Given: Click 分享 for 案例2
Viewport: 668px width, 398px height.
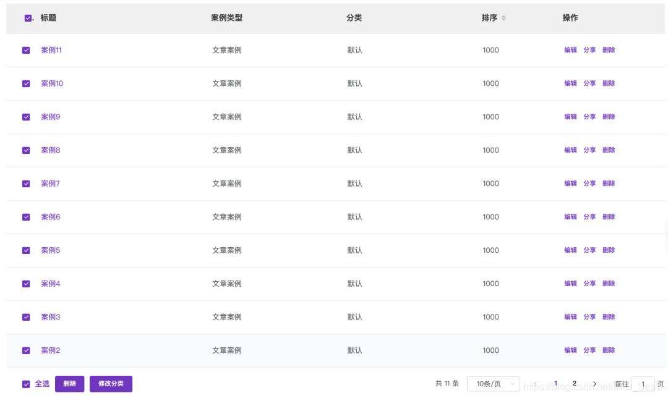Looking at the screenshot, I should [589, 350].
